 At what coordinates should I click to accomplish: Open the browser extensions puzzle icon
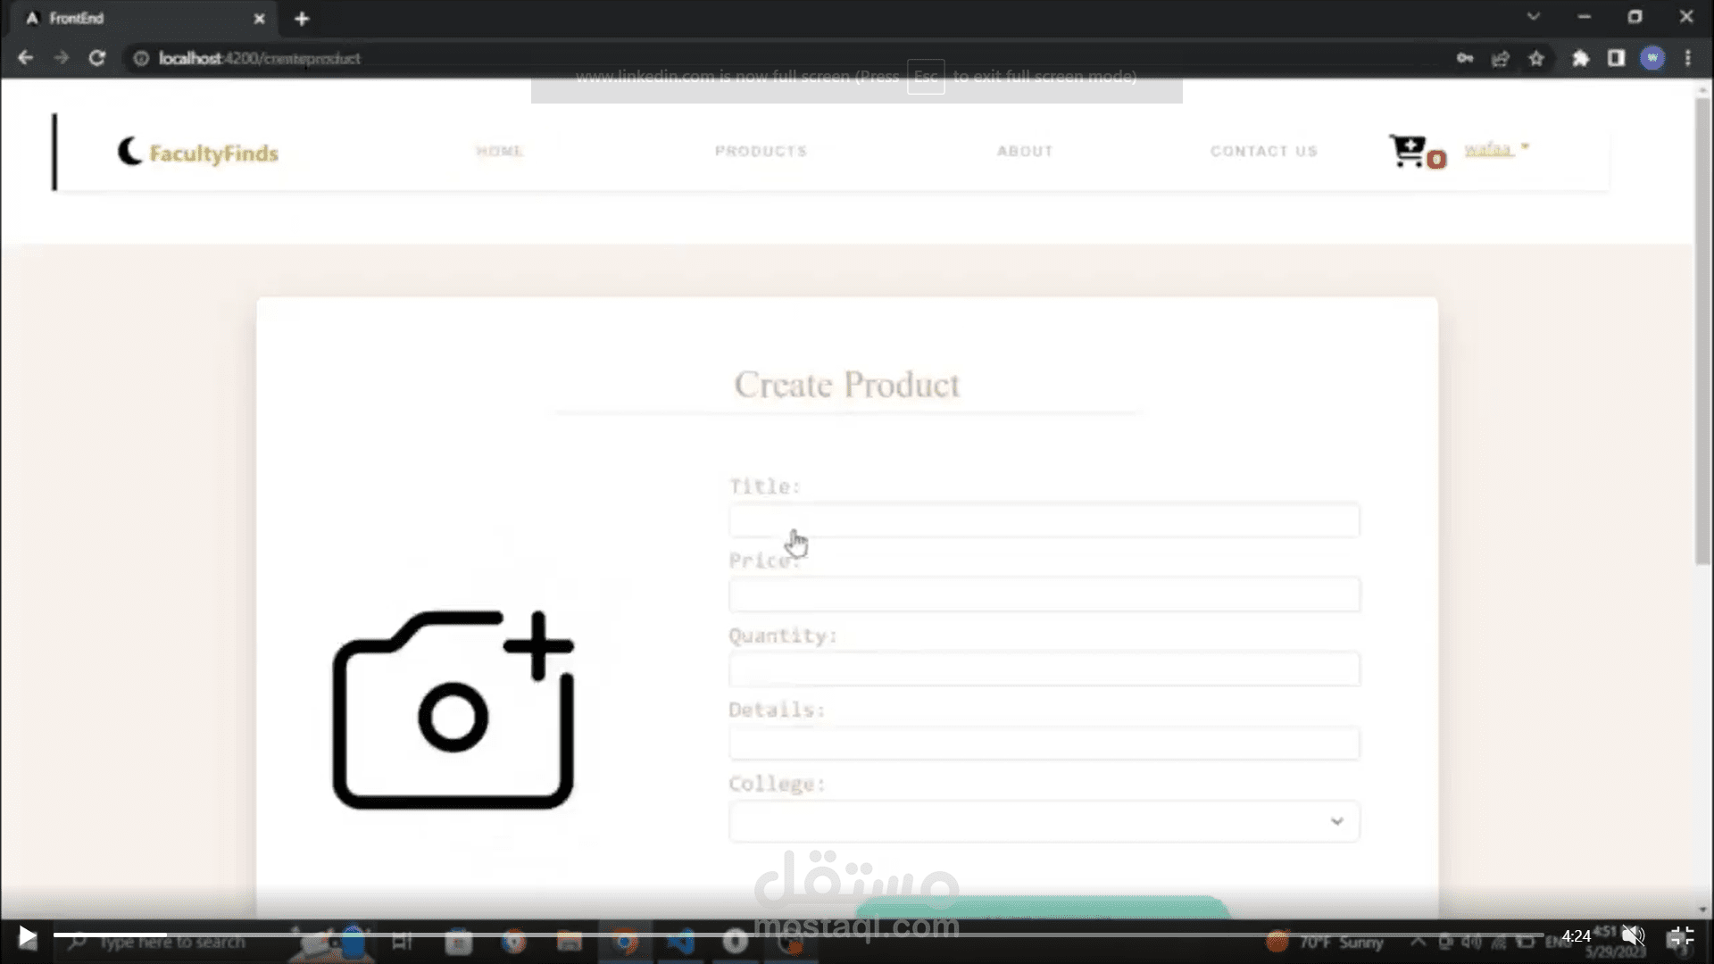1580,58
